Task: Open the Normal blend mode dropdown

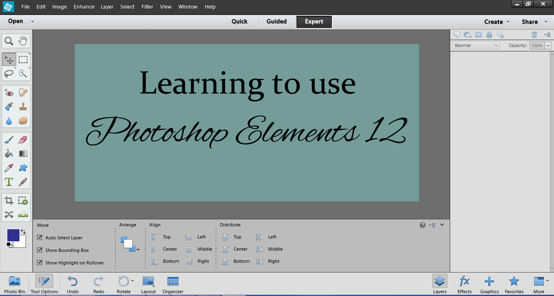Action: (x=476, y=46)
